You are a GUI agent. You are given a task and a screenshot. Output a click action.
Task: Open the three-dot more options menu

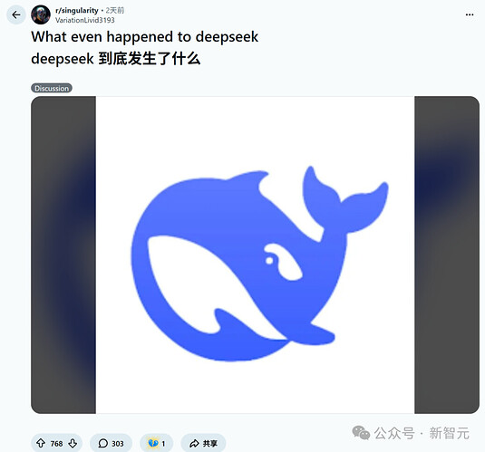point(470,14)
